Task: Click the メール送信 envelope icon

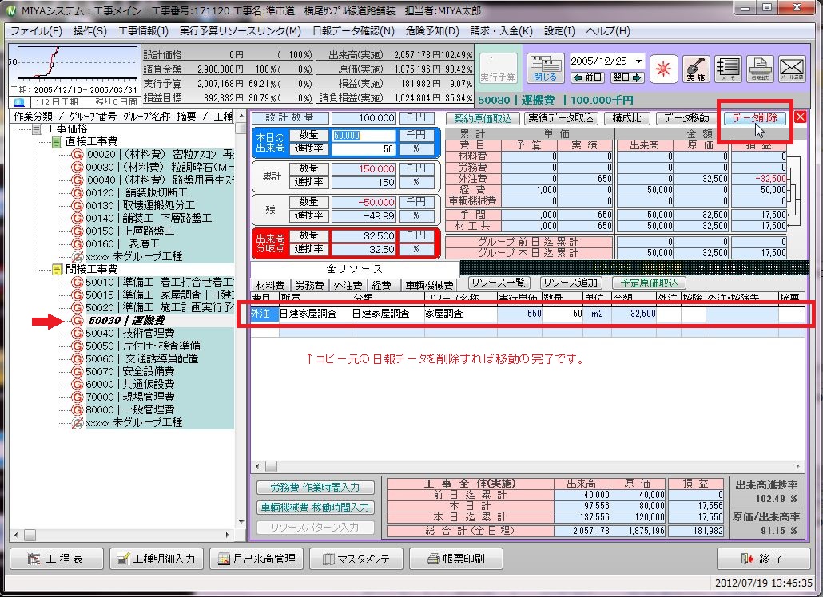Action: click(x=792, y=69)
